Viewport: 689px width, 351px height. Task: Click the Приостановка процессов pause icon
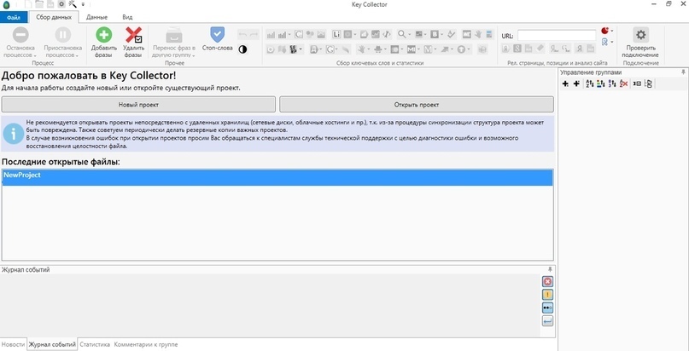point(63,35)
